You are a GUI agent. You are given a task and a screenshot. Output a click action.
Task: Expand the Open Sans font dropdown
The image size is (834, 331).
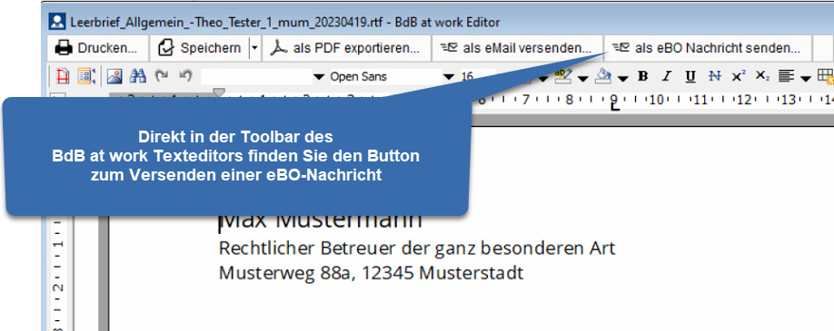(449, 77)
